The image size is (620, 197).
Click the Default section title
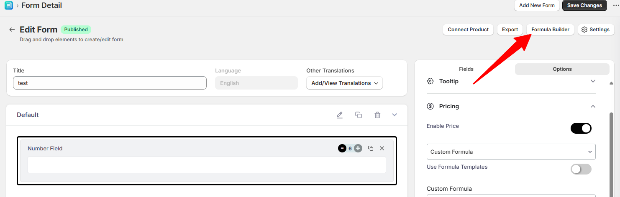[x=28, y=115]
